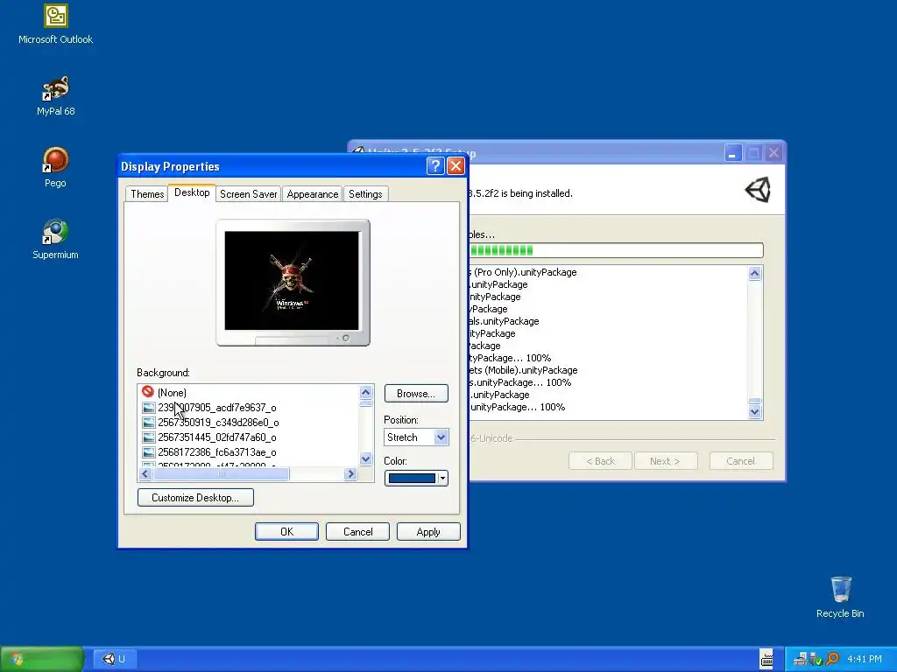The width and height of the screenshot is (897, 672).
Task: Select background 2568172386_fc6a3713ae_o
Action: point(217,452)
